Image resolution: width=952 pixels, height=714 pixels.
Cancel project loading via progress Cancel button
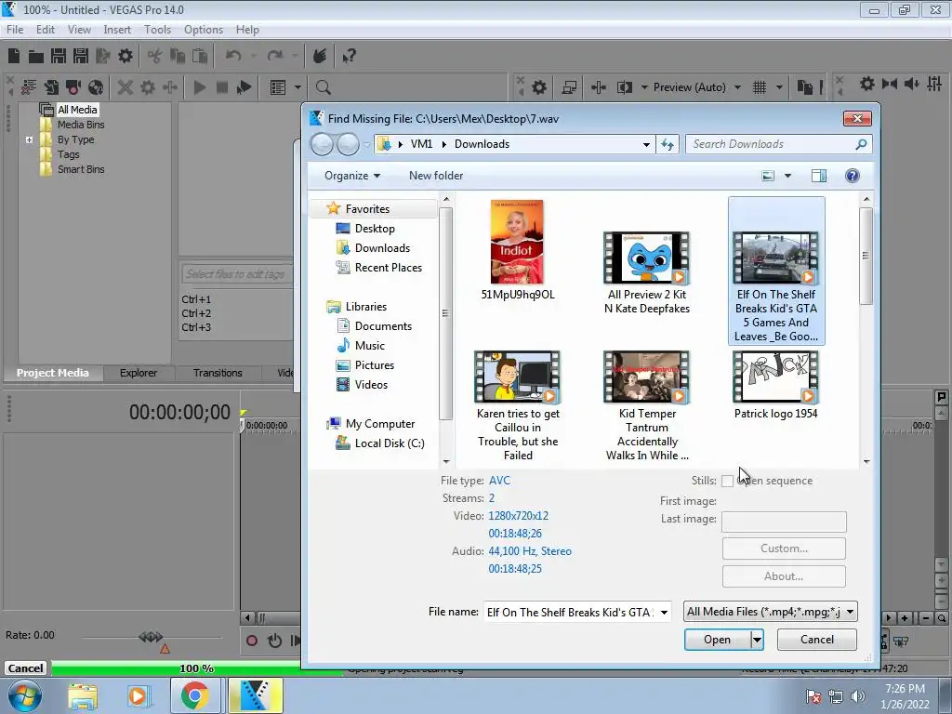(x=25, y=668)
